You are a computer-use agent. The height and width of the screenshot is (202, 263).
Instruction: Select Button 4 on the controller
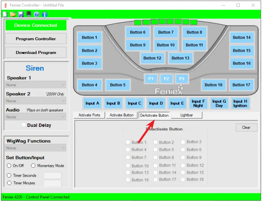89,85
